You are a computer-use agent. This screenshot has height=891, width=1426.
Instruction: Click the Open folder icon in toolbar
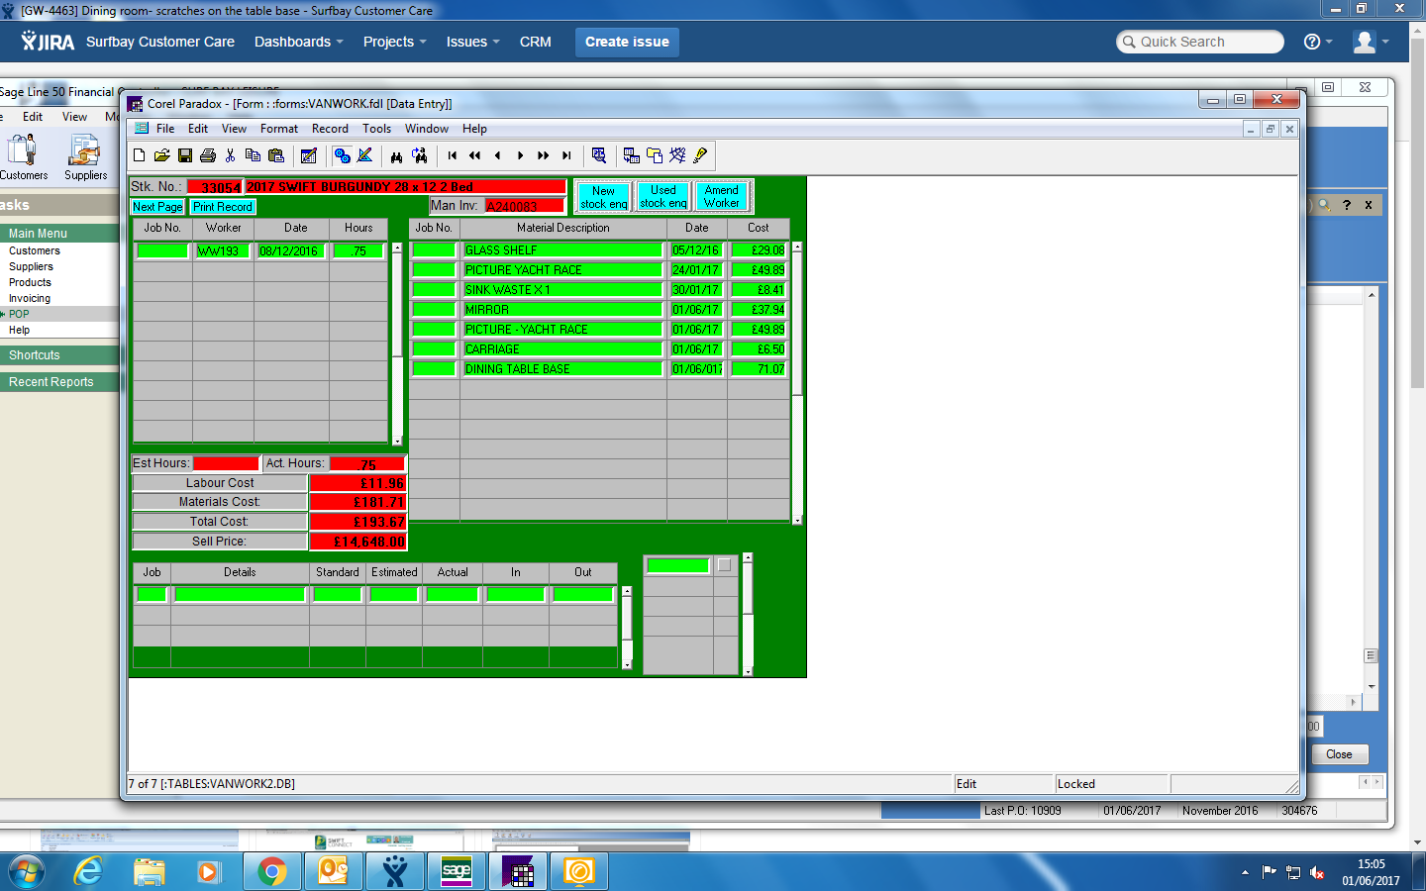point(161,155)
